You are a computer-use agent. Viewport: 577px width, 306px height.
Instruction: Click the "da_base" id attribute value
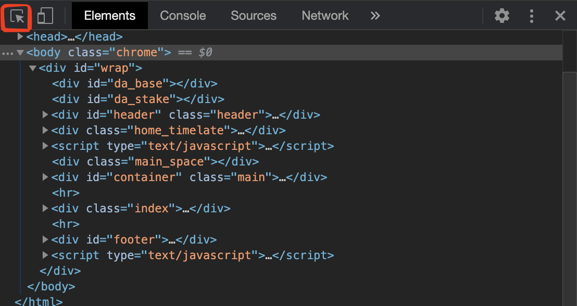tap(138, 84)
